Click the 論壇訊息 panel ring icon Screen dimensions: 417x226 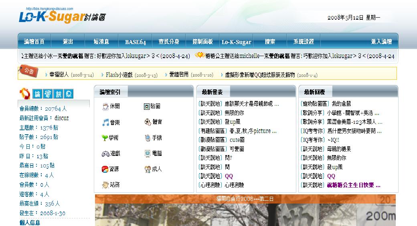pos(25,93)
